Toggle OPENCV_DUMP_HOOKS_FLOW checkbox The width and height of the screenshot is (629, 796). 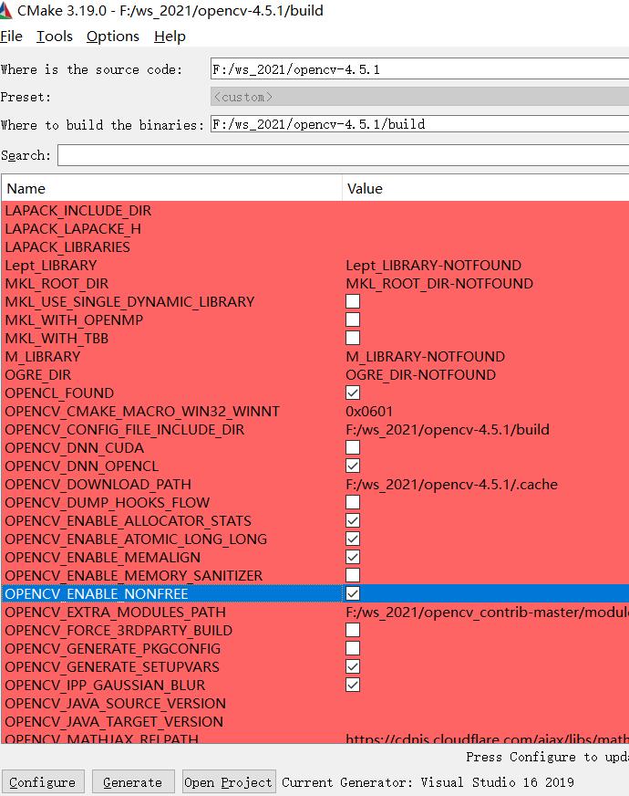pyautogui.click(x=353, y=503)
